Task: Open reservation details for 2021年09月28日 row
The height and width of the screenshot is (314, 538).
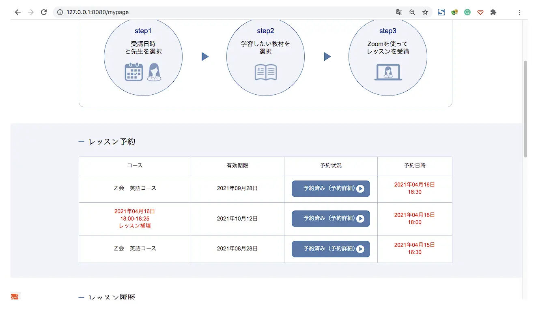Action: (x=331, y=189)
